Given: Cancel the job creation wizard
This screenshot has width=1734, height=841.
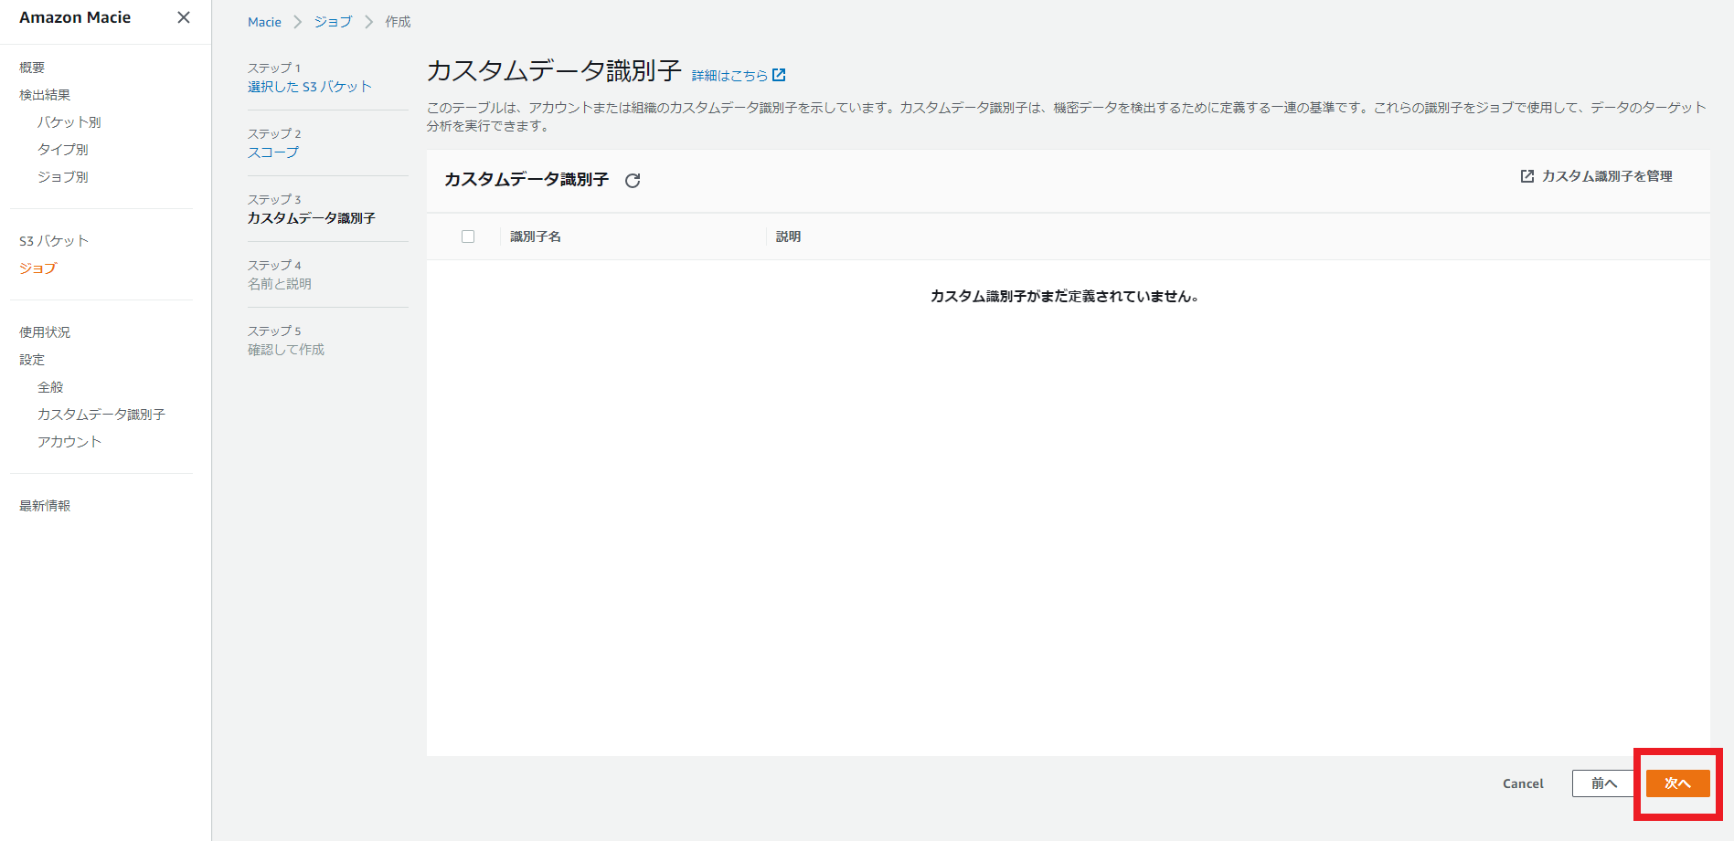Looking at the screenshot, I should (1523, 783).
